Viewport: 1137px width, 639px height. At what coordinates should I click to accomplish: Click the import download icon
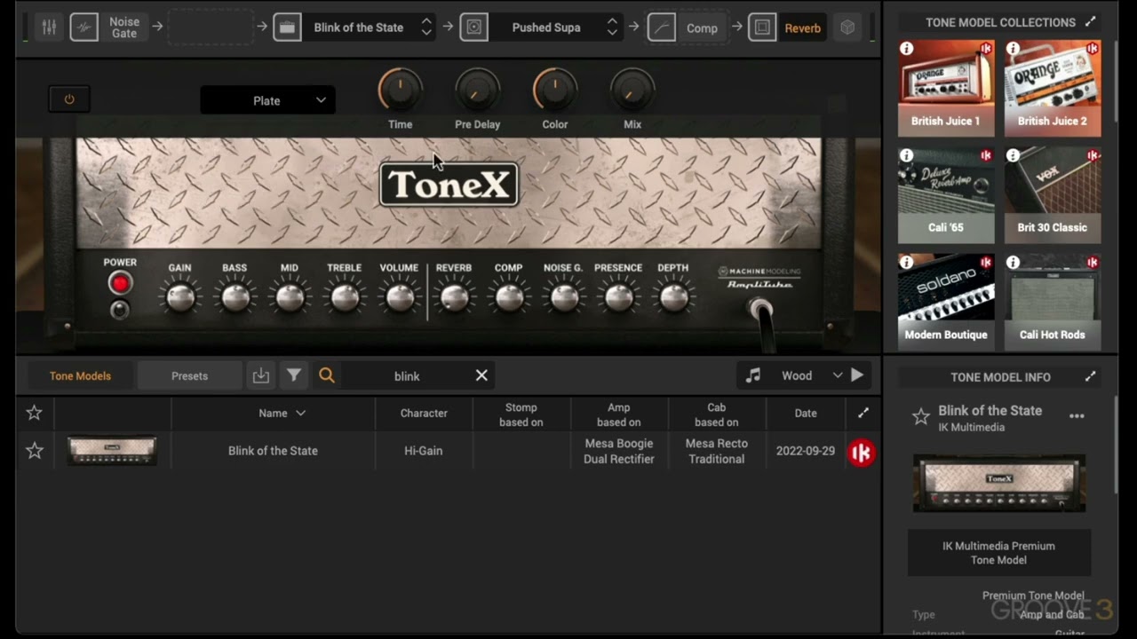pyautogui.click(x=260, y=375)
